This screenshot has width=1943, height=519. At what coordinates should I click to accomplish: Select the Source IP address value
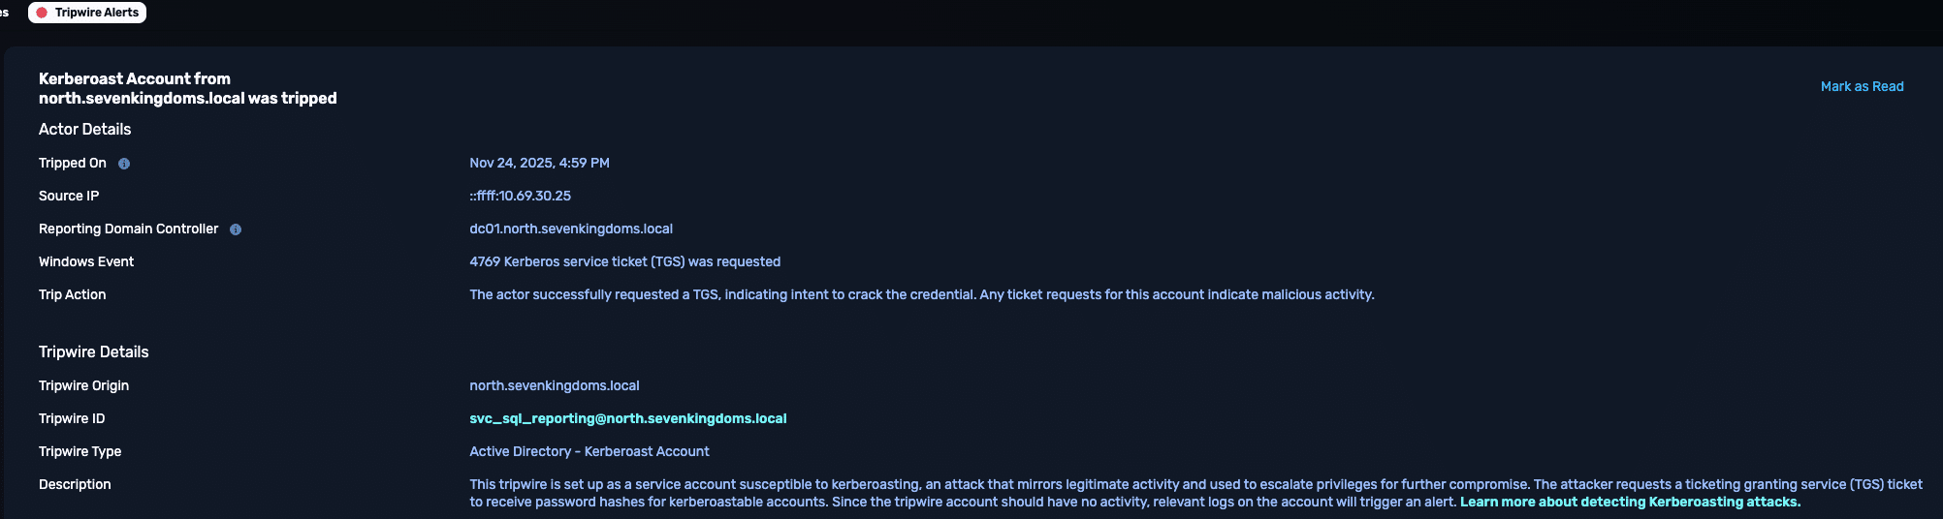point(520,196)
